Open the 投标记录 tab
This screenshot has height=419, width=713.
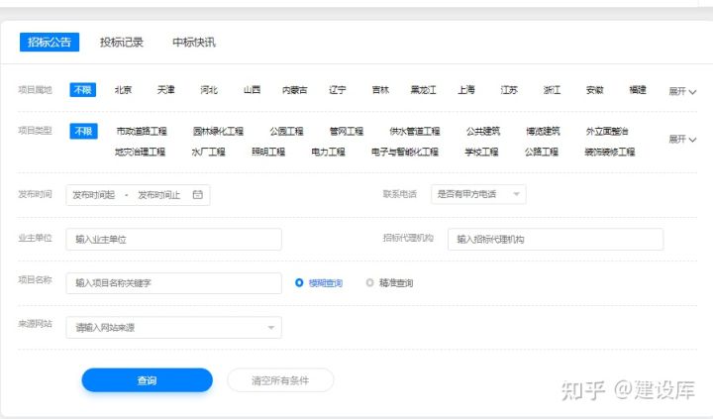122,43
